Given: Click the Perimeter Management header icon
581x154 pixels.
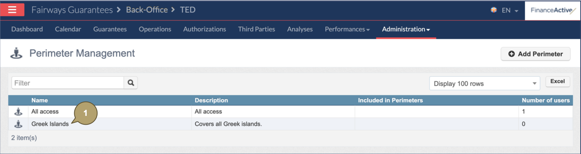Looking at the screenshot, I should click(16, 54).
